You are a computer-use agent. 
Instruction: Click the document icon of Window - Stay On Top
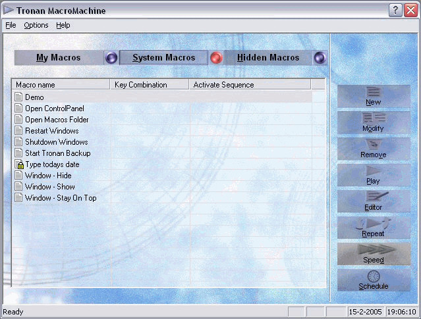(18, 198)
